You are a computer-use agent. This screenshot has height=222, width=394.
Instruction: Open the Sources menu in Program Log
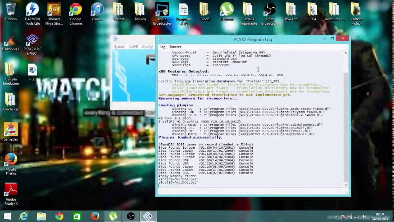coord(175,47)
